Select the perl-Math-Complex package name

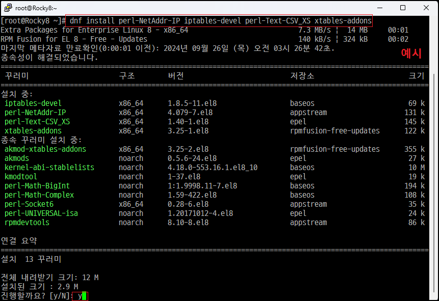pos(39,195)
